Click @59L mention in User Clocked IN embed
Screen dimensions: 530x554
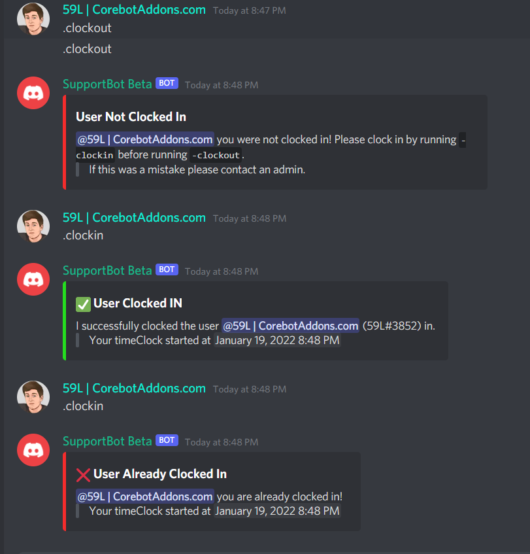pos(290,326)
